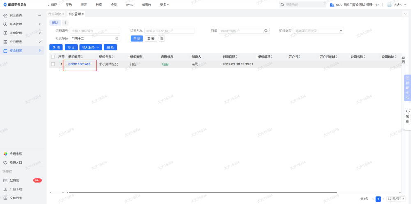411x204 pixels.
Task: Open organization link G00015001406
Action: [79, 64]
